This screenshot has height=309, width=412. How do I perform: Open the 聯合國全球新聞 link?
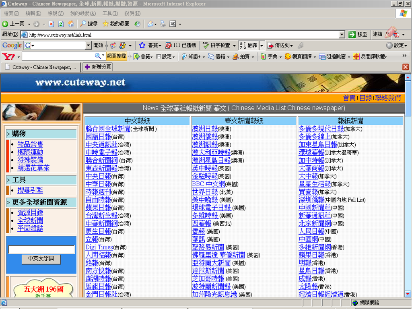point(108,129)
